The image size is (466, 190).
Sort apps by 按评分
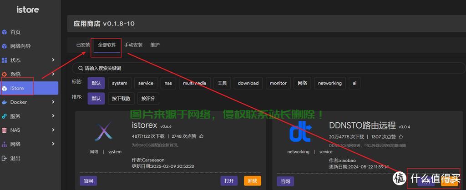(x=148, y=99)
